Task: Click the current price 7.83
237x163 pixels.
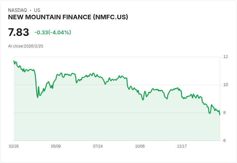Action: 18,32
